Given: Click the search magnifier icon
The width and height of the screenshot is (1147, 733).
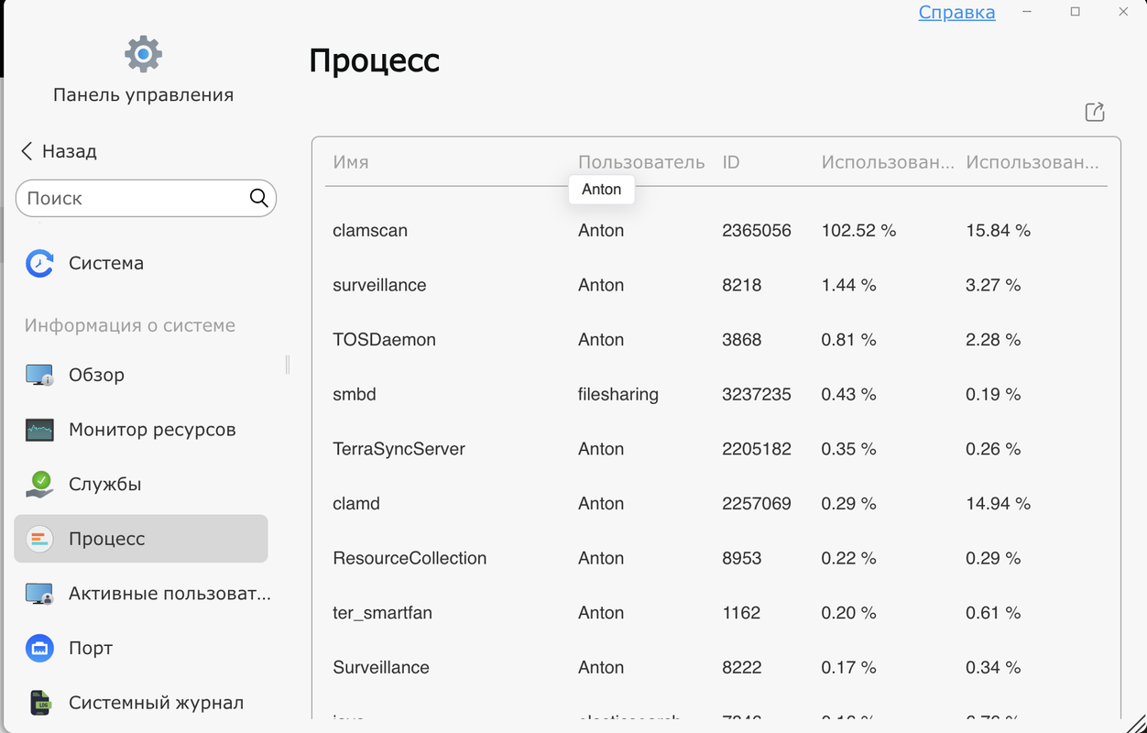Looking at the screenshot, I should coord(258,198).
